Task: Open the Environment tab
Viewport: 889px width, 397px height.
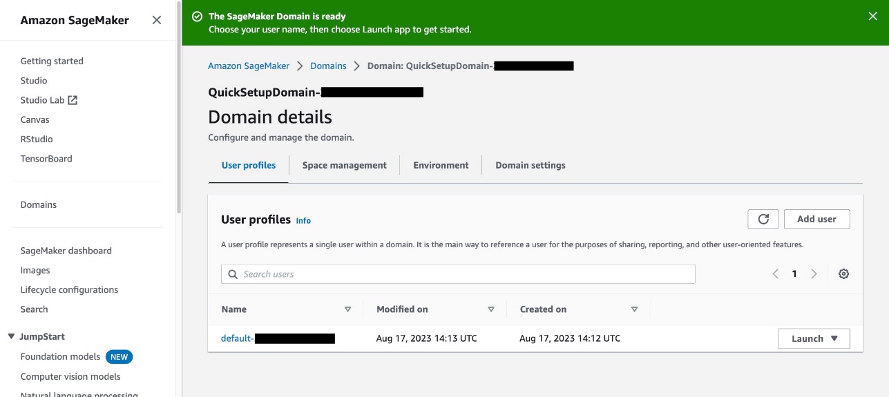Action: click(x=441, y=165)
